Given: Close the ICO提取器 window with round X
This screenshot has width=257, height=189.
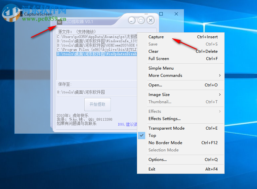Looking at the screenshot, I should [x=150, y=20].
